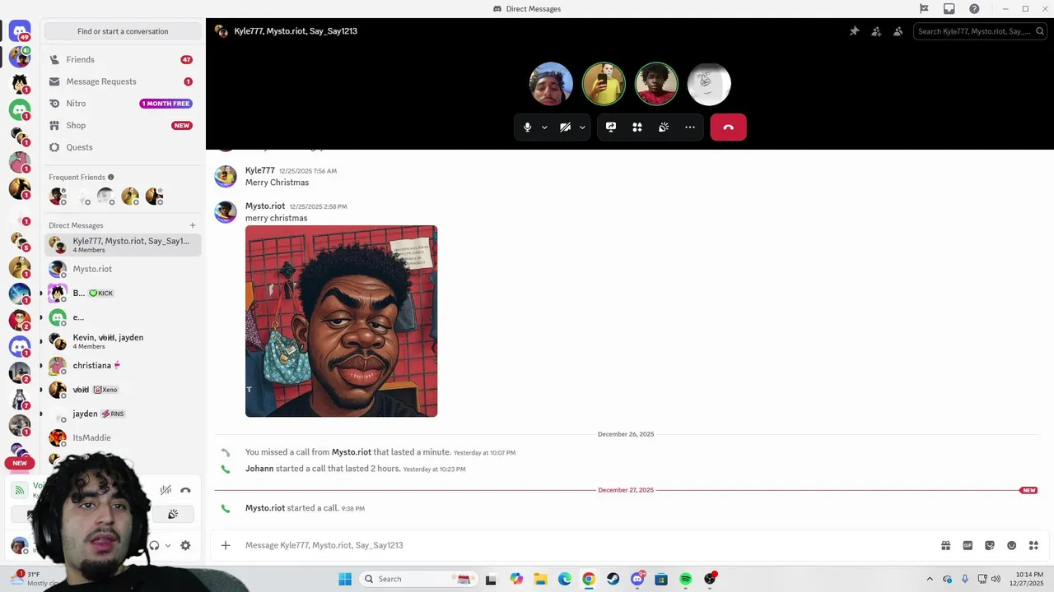Open jayden direct message
This screenshot has width=1054, height=592.
pos(123,414)
